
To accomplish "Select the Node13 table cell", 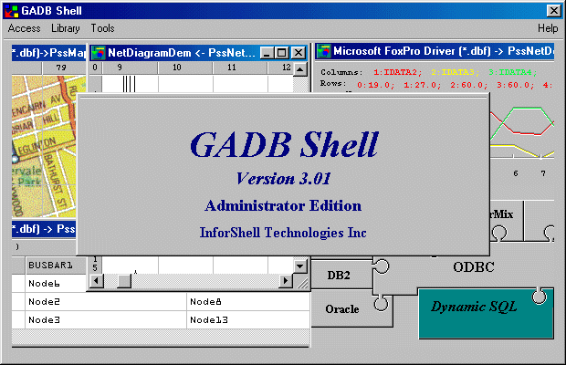I will pyautogui.click(x=248, y=320).
